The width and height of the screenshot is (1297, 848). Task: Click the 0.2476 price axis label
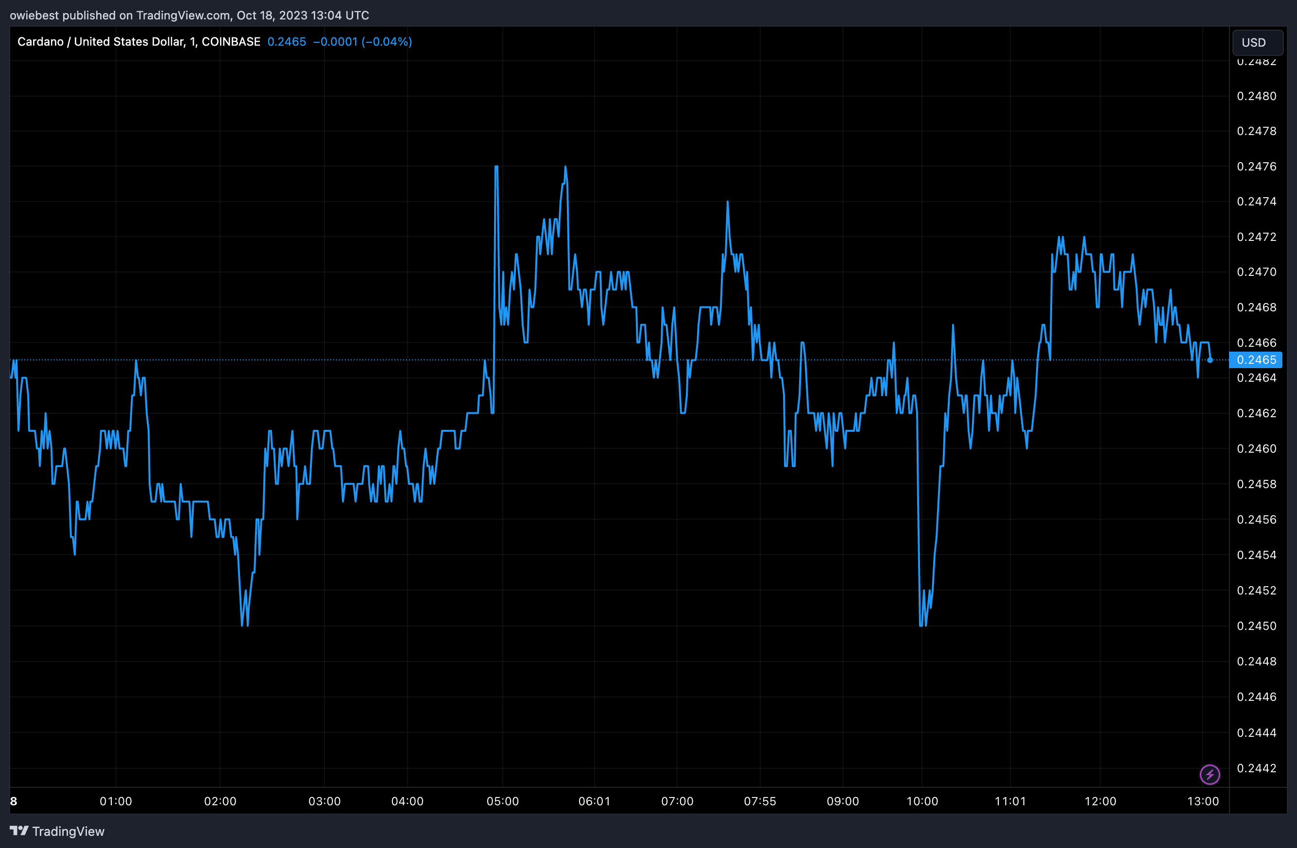(1257, 166)
